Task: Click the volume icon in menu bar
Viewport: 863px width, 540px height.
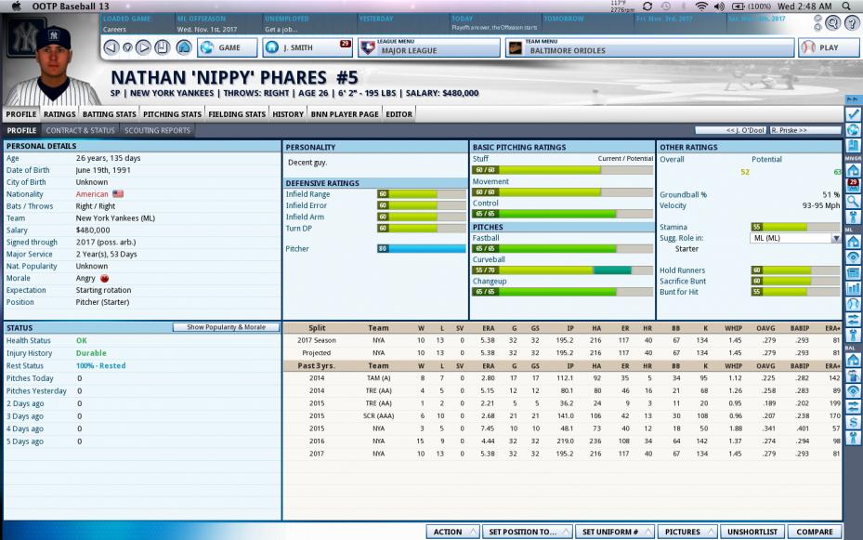Action: click(x=719, y=7)
